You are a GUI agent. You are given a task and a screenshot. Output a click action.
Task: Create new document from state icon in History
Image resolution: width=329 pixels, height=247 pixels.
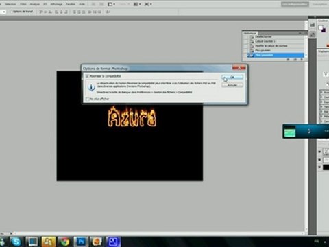[x=288, y=59]
